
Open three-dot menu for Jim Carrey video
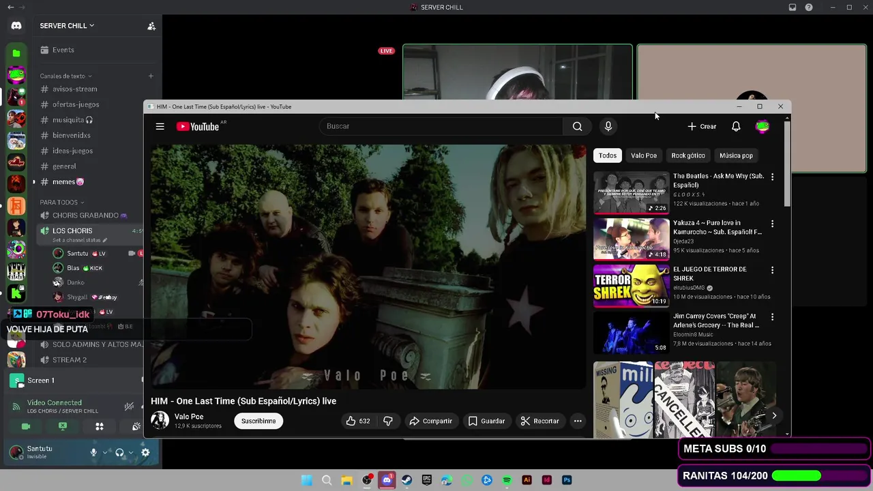tap(772, 317)
